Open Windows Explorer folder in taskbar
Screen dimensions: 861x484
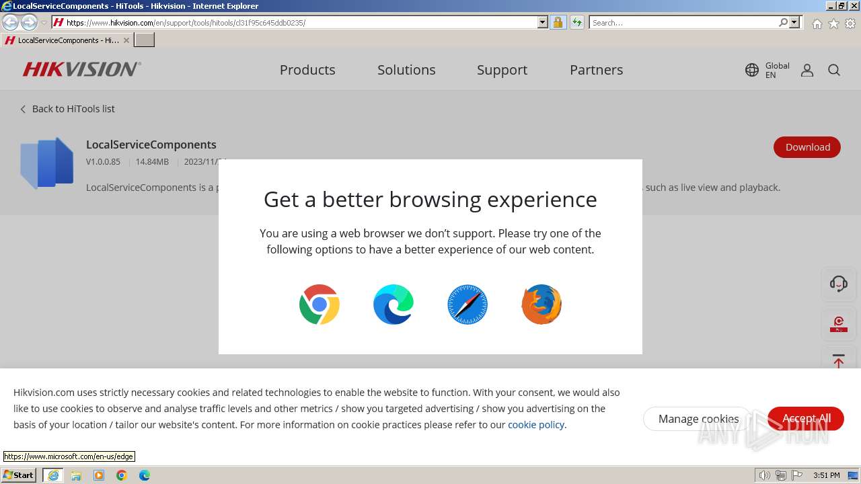tap(76, 475)
